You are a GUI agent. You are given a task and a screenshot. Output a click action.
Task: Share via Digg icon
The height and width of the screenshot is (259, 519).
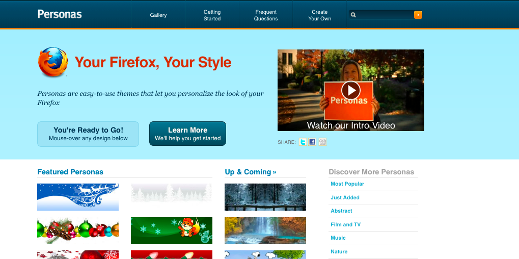click(x=322, y=142)
